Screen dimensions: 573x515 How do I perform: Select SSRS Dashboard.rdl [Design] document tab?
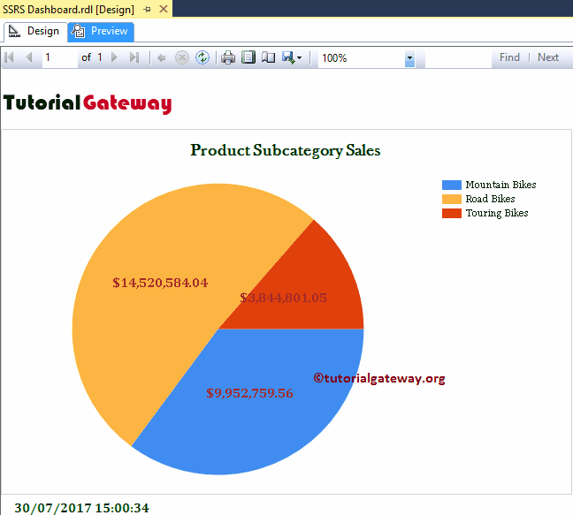tap(69, 9)
